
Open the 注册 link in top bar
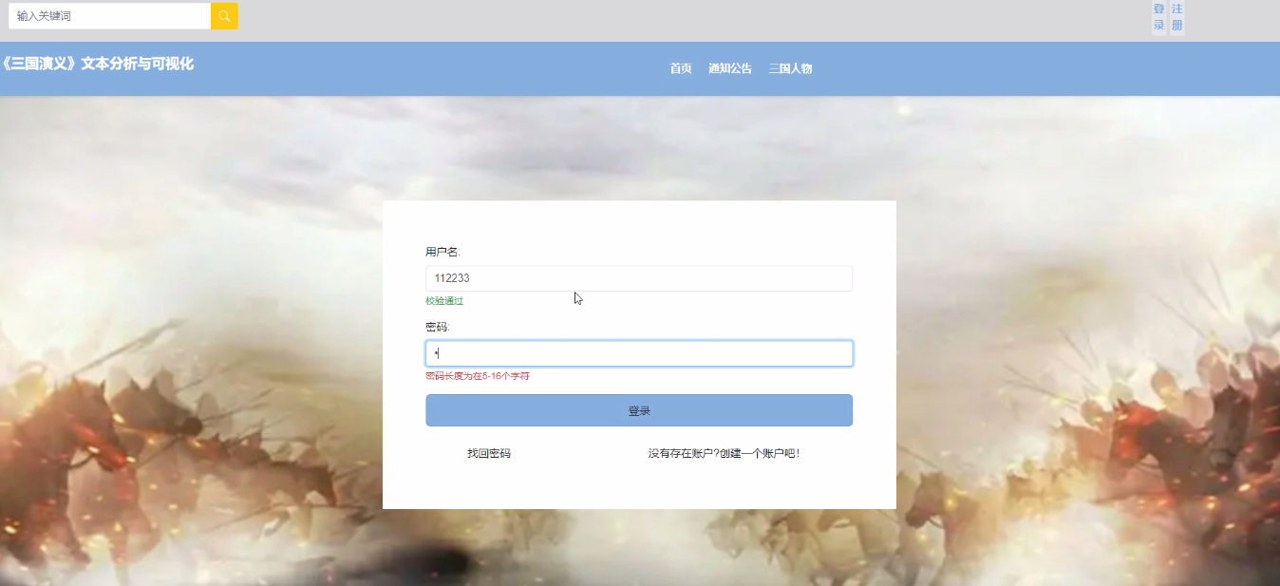point(1177,17)
